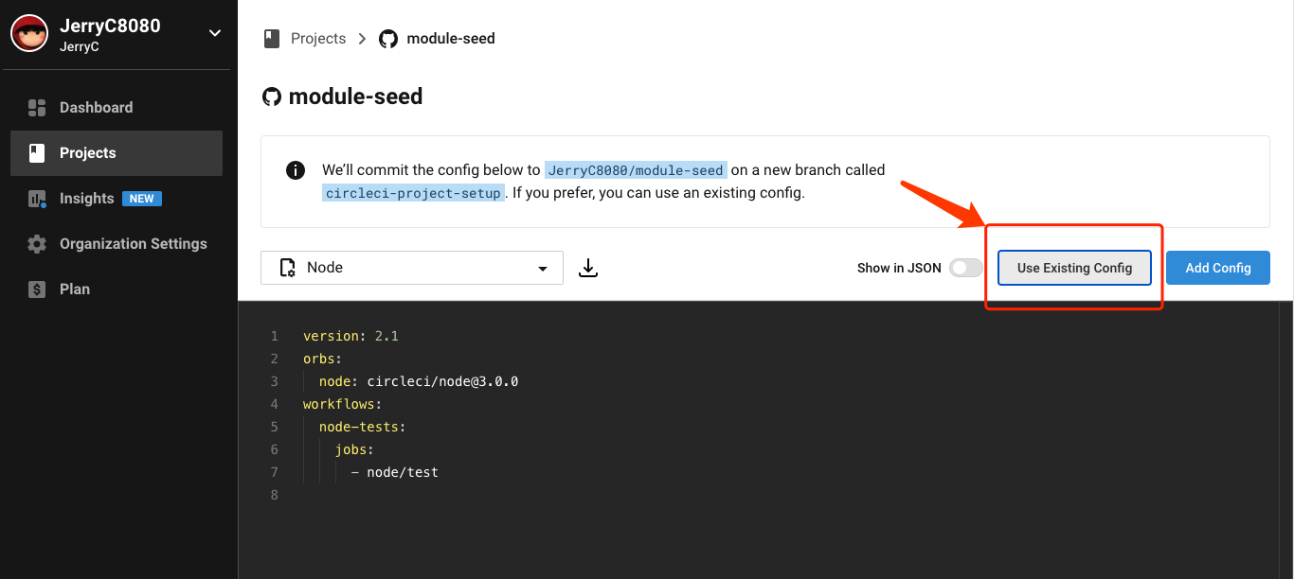Click the JerryC8080/module-seed repo highlight
The image size is (1294, 579).
point(636,170)
